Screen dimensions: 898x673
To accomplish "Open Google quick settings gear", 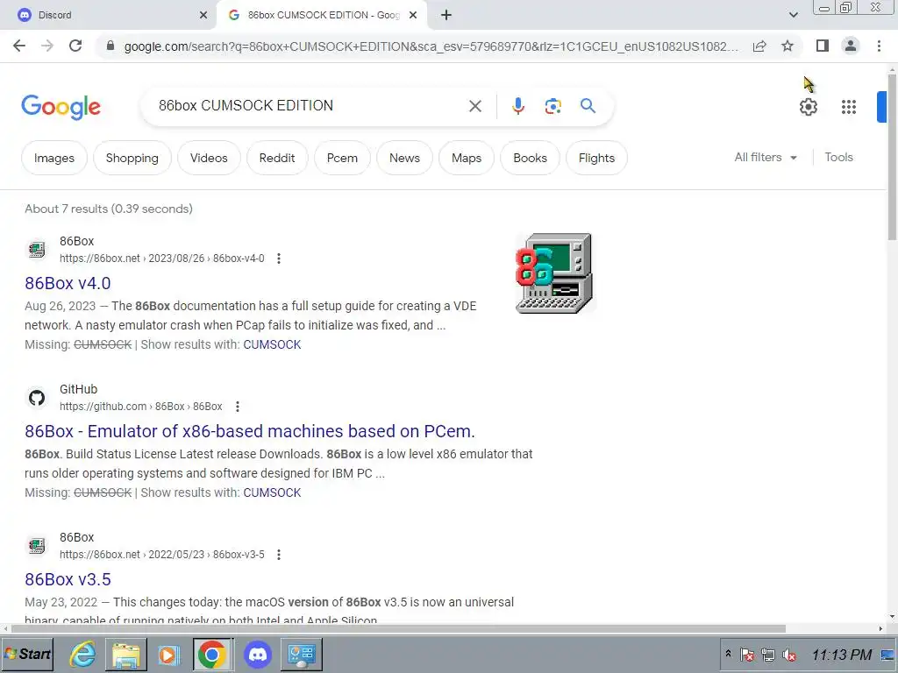I will (x=808, y=107).
